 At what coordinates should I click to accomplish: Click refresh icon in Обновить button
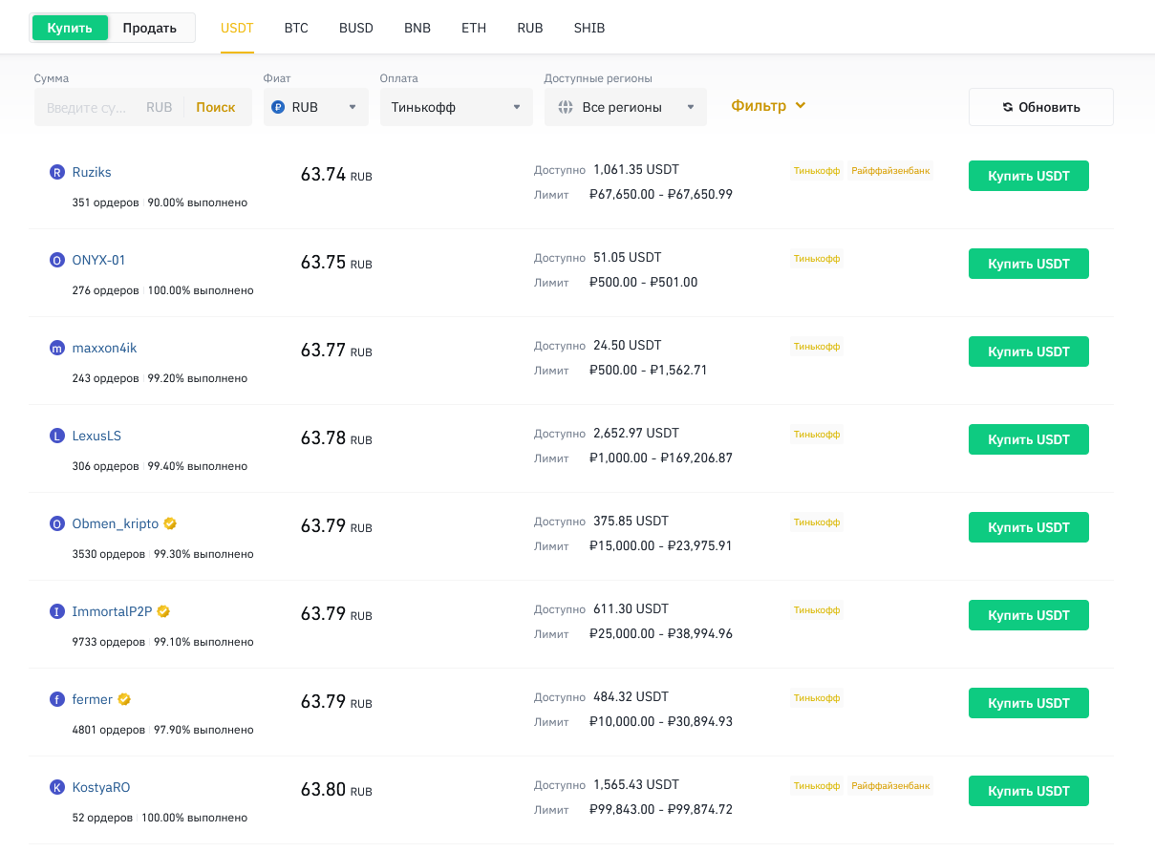point(1008,107)
